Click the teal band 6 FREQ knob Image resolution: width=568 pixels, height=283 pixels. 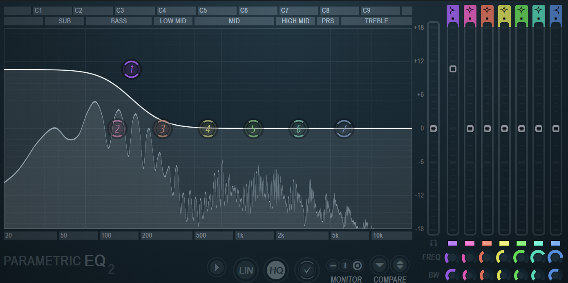(x=538, y=258)
